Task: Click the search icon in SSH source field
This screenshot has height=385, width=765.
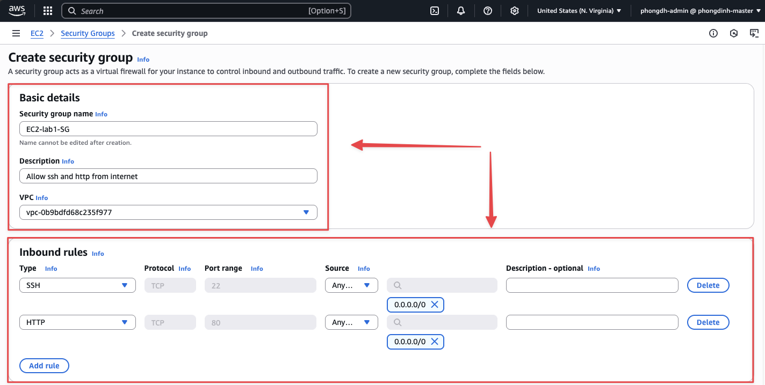Action: (x=398, y=285)
